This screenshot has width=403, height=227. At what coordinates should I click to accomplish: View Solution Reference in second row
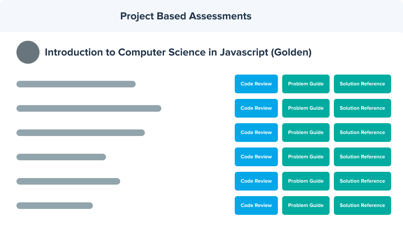pos(363,108)
